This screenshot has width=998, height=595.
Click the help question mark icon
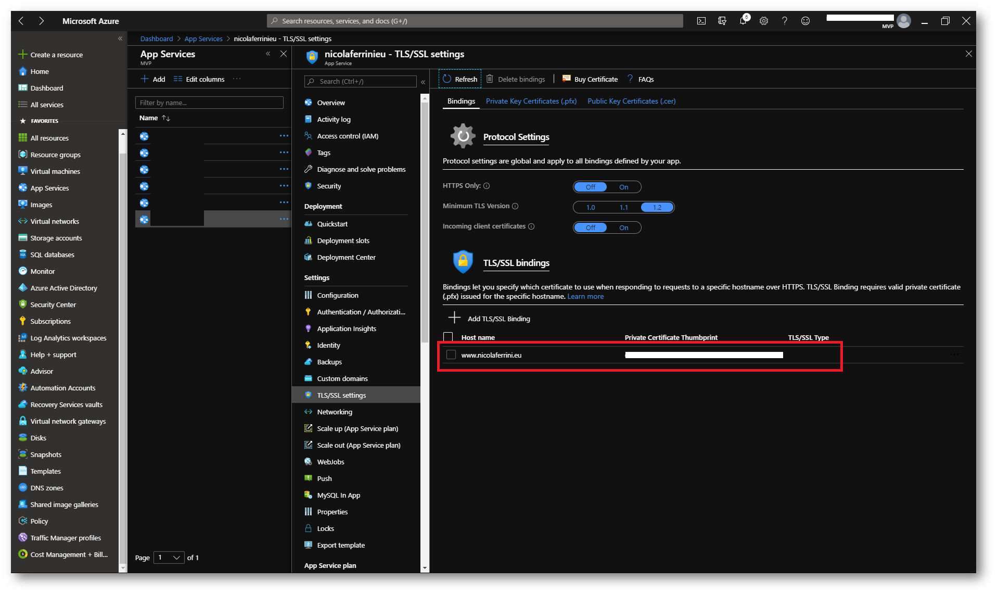[x=784, y=21]
